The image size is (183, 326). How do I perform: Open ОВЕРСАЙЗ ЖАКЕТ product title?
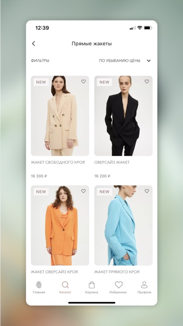point(112,163)
